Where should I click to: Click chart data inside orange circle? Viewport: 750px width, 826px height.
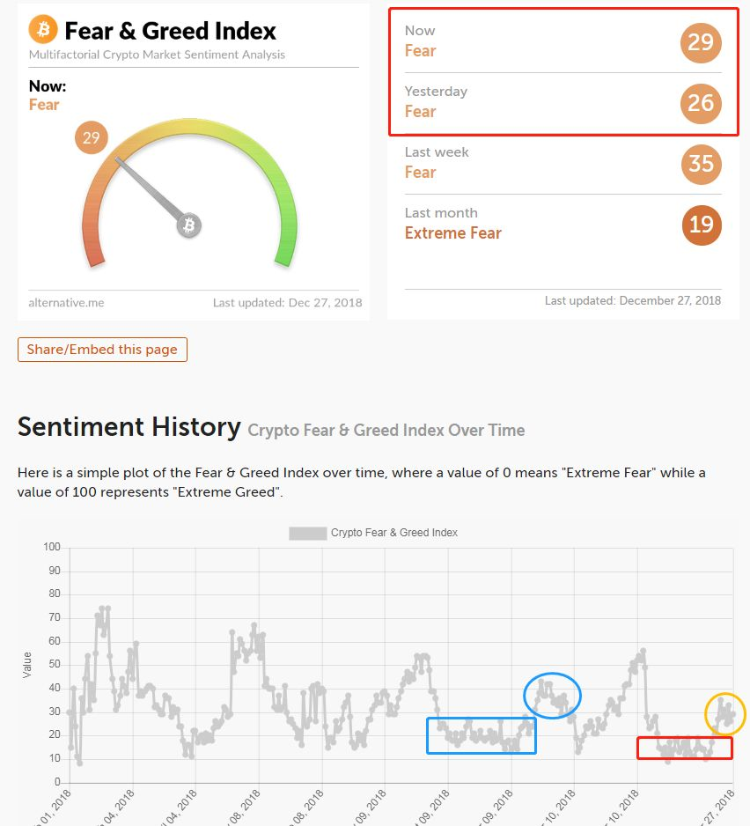click(724, 712)
